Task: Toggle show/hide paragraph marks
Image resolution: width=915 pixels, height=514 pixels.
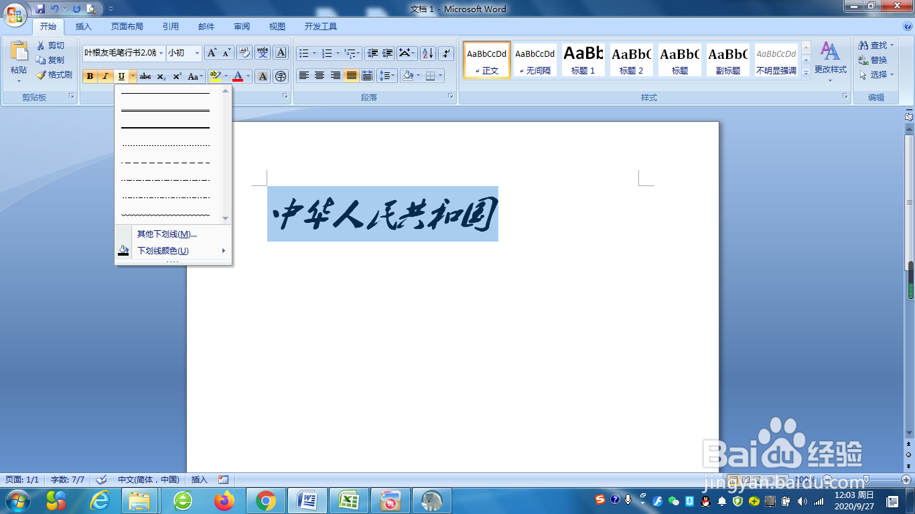Action: tap(445, 52)
